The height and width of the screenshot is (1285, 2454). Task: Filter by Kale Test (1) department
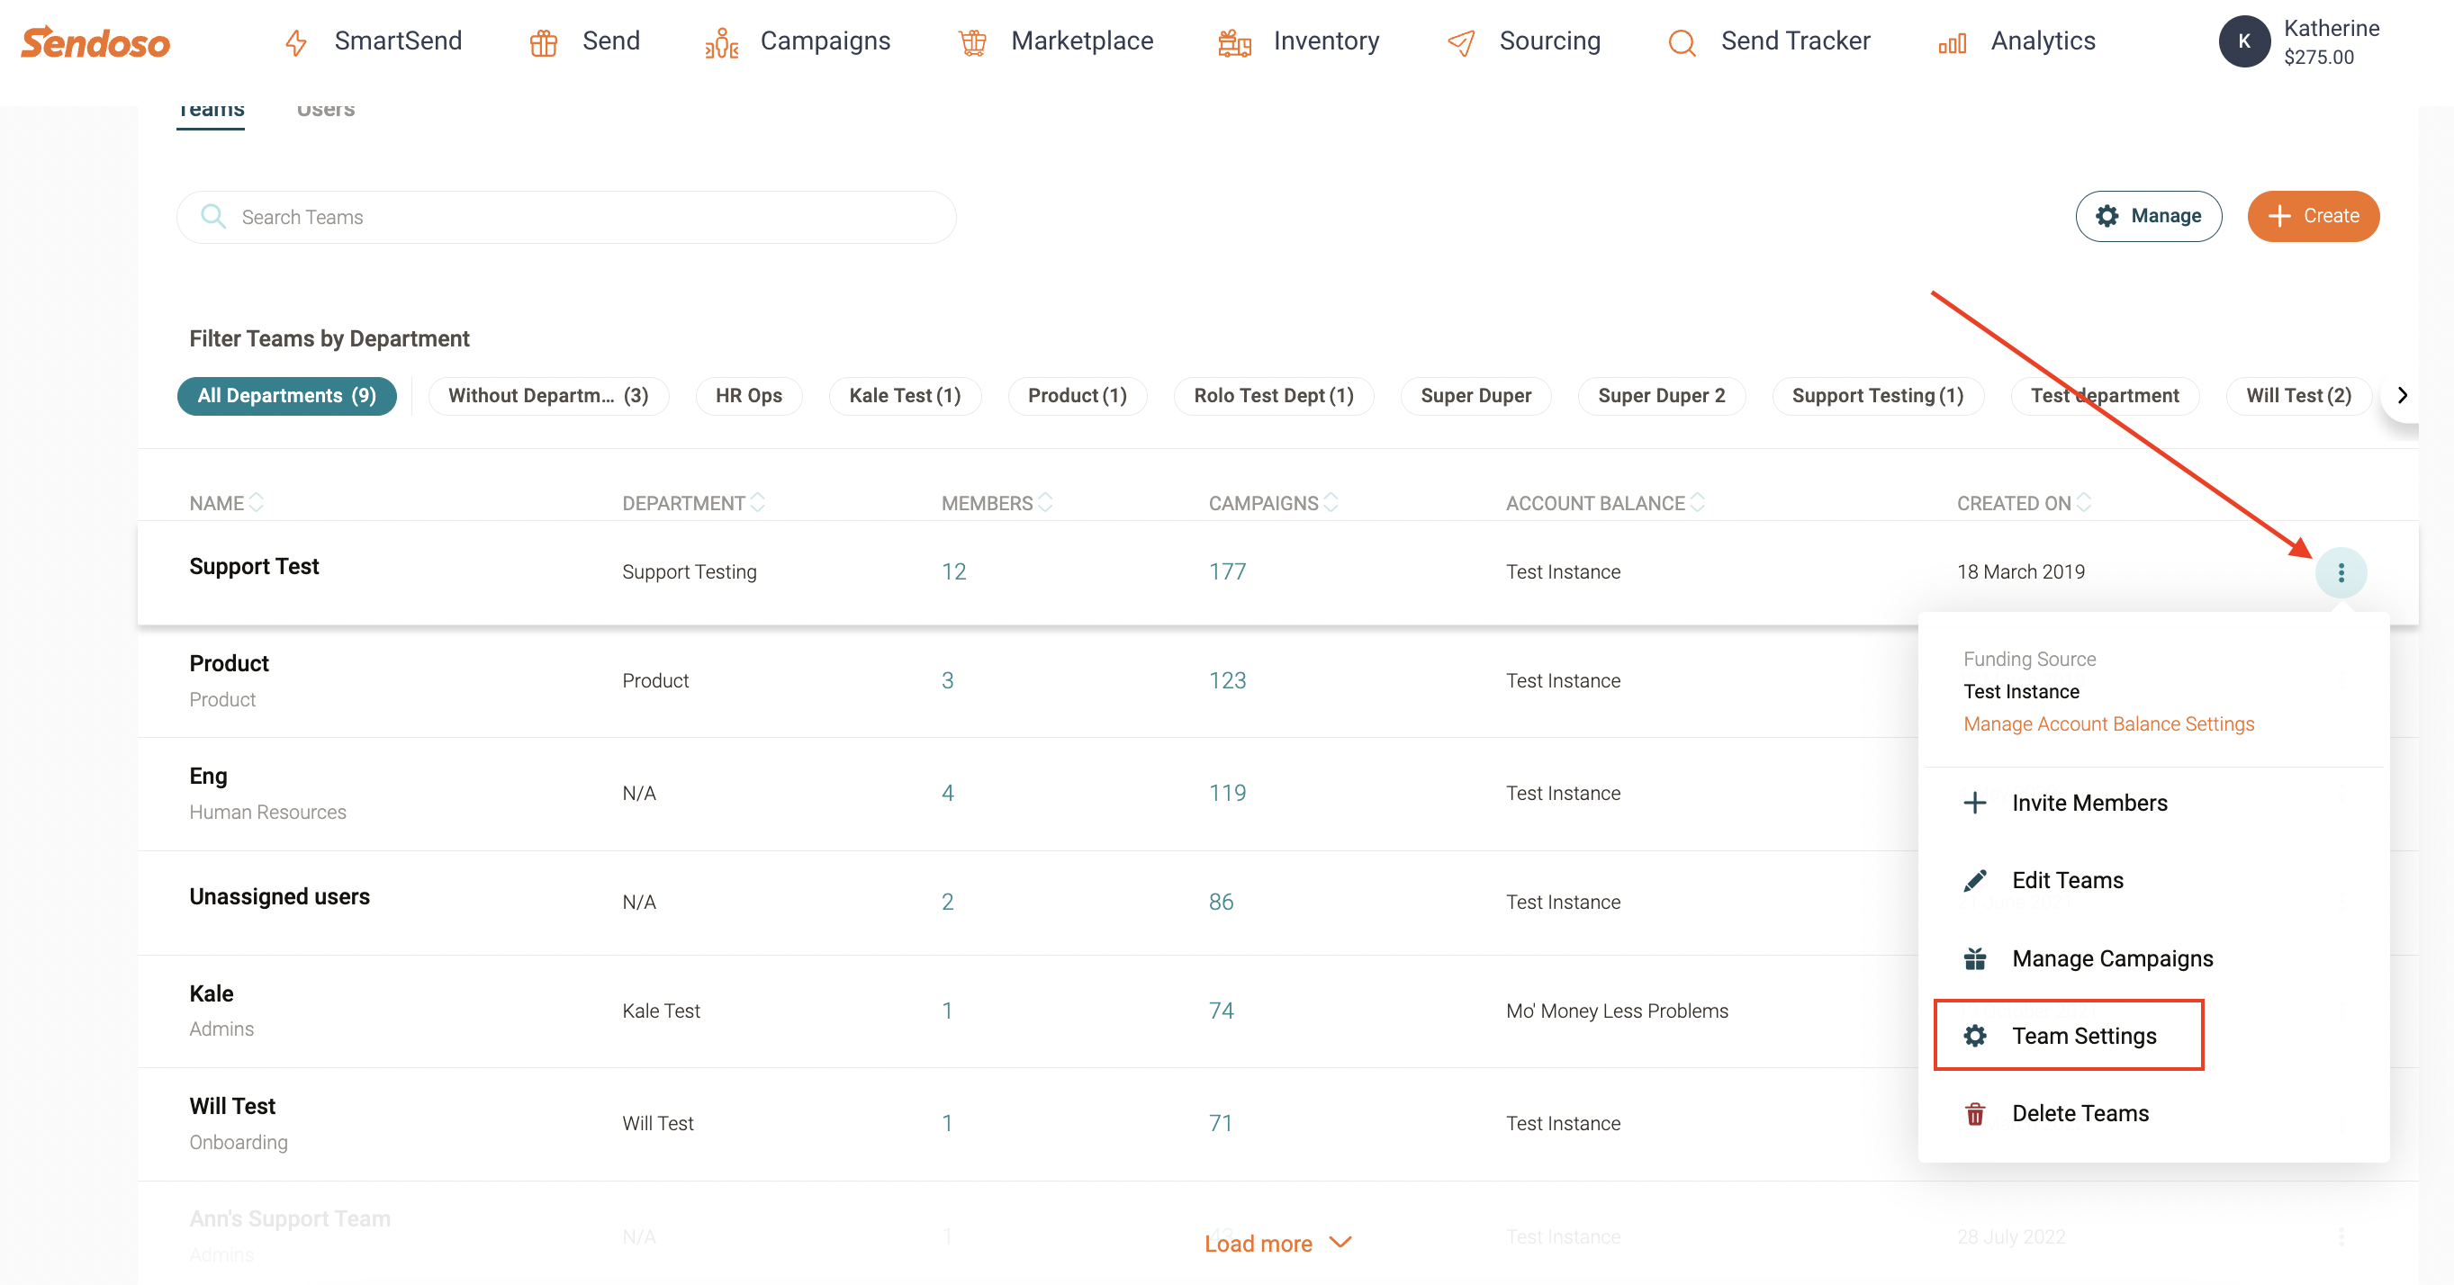[x=905, y=396]
